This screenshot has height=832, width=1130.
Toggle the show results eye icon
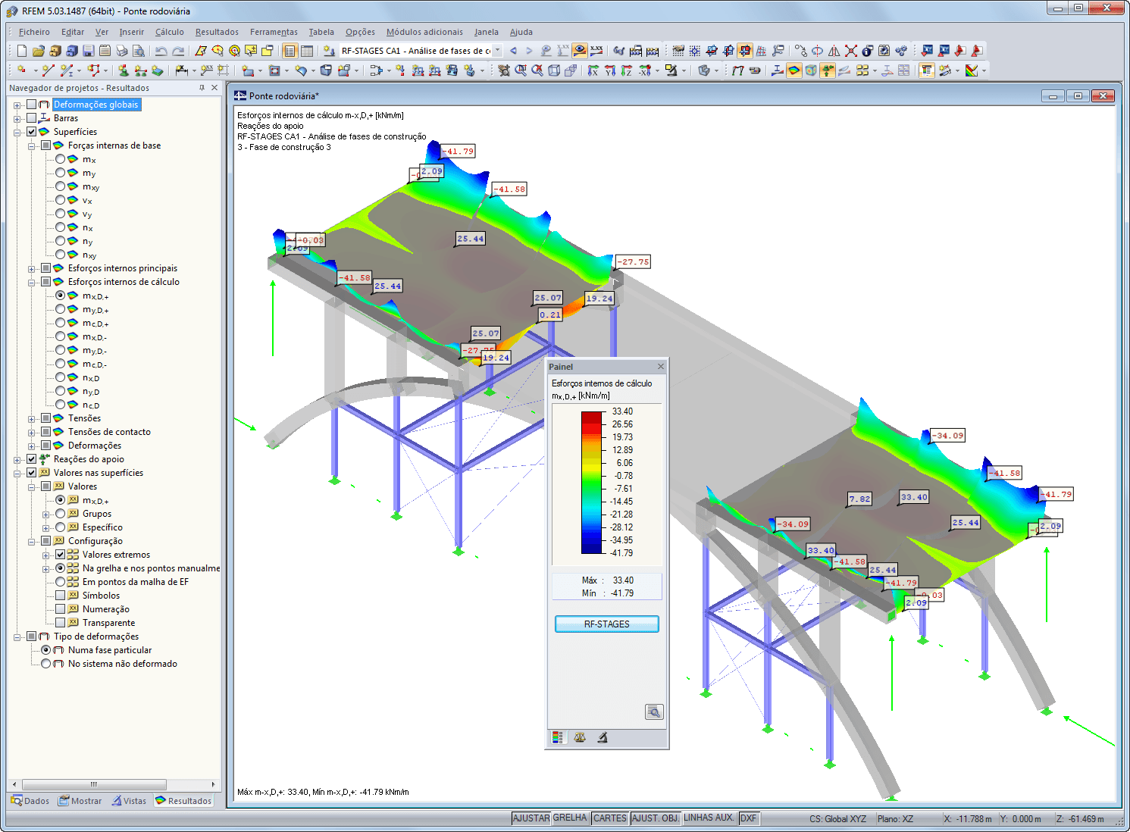(580, 51)
